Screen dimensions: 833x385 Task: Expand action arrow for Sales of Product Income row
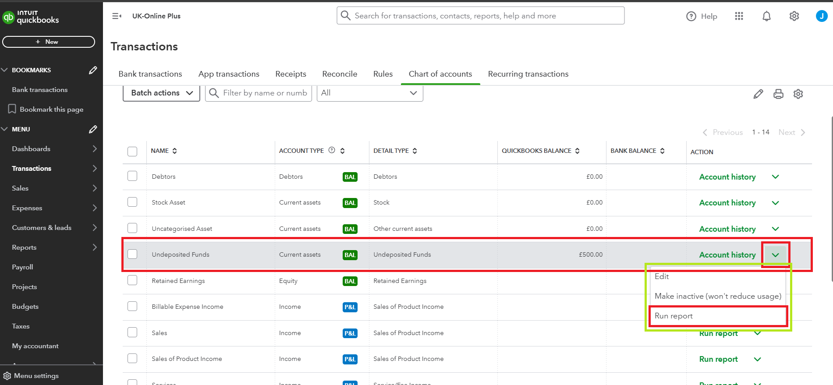tap(757, 359)
